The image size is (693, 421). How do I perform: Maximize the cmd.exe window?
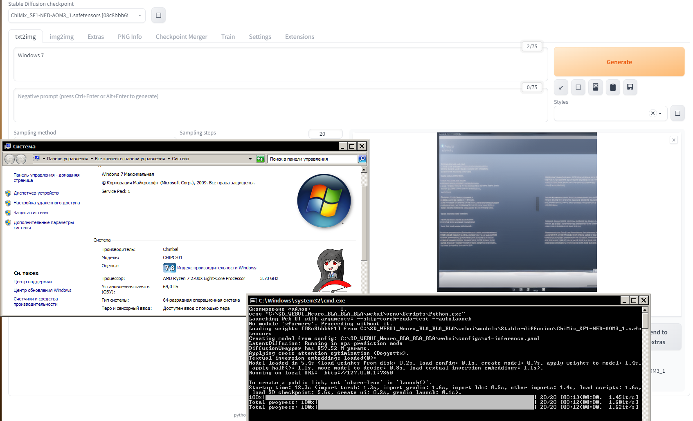click(634, 300)
